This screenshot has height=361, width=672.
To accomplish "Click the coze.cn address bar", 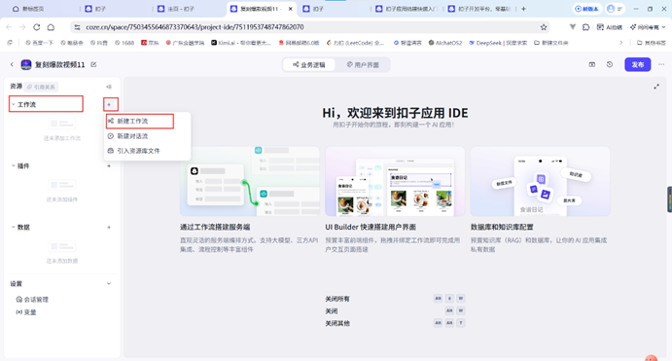I will 309,27.
